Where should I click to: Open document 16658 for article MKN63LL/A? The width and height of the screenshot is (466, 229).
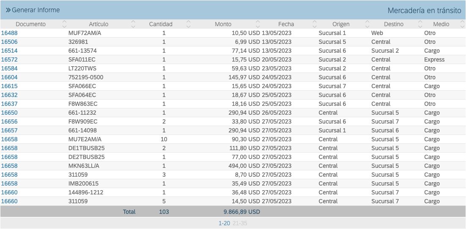tap(9, 166)
